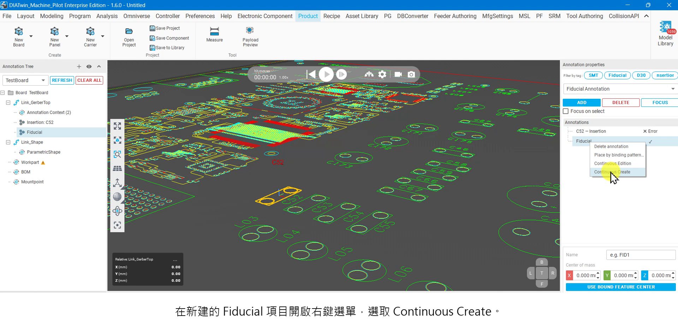The height and width of the screenshot is (335, 678).
Task: Click the FOCUS button
Action: (660, 103)
